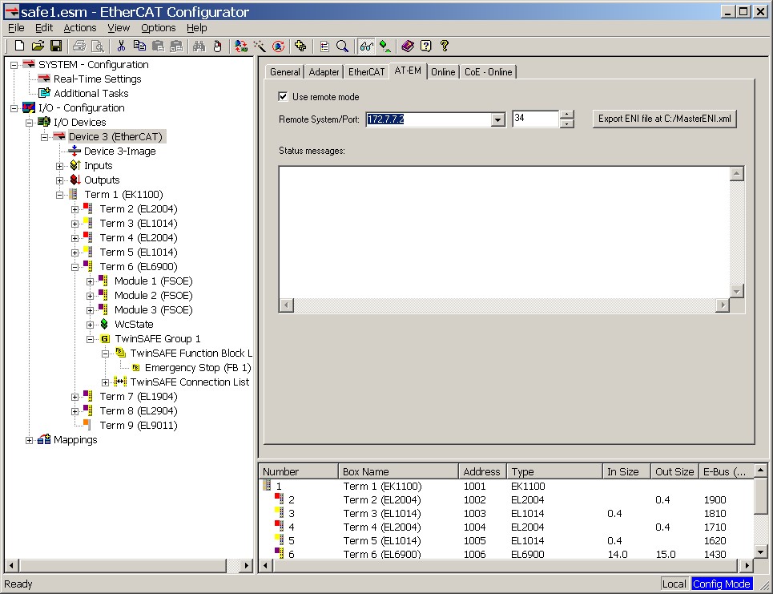This screenshot has width=773, height=594.
Task: Uncheck the Use remote mode checkbox
Action: pyautogui.click(x=283, y=97)
